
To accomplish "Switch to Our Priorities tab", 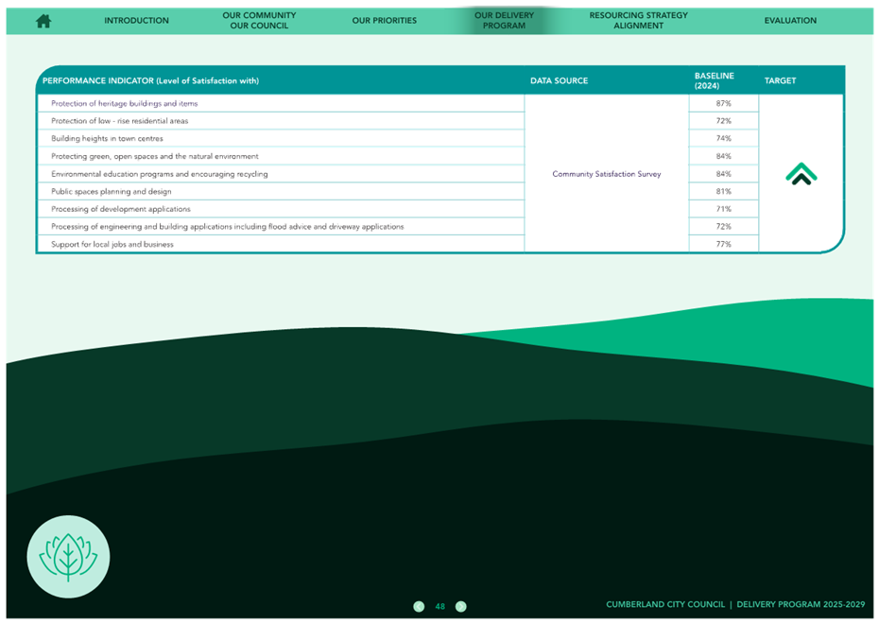I will [x=384, y=21].
